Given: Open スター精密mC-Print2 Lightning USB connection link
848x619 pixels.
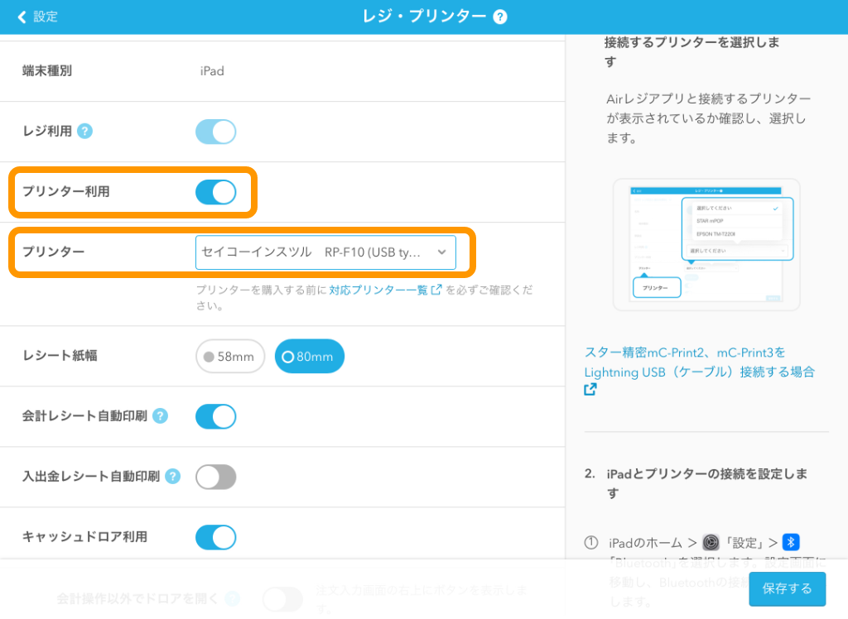Looking at the screenshot, I should (x=699, y=371).
